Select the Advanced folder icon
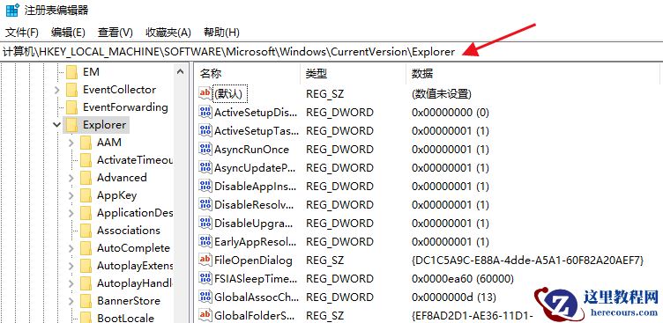The image size is (663, 323). [x=86, y=178]
